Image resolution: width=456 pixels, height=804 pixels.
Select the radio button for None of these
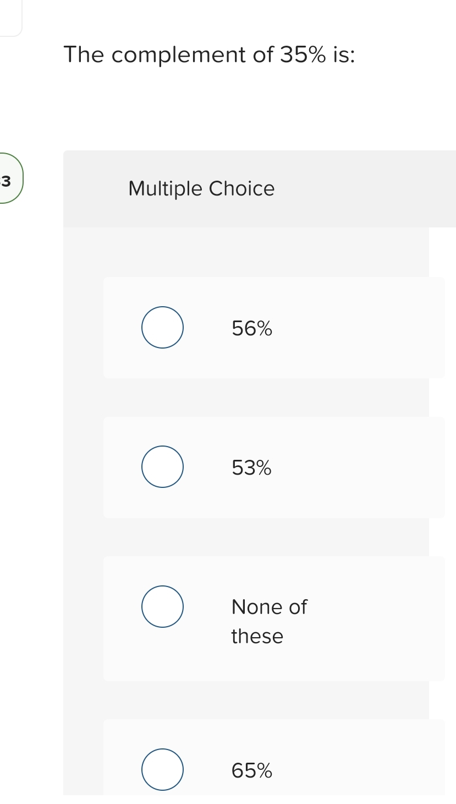pyautogui.click(x=162, y=606)
